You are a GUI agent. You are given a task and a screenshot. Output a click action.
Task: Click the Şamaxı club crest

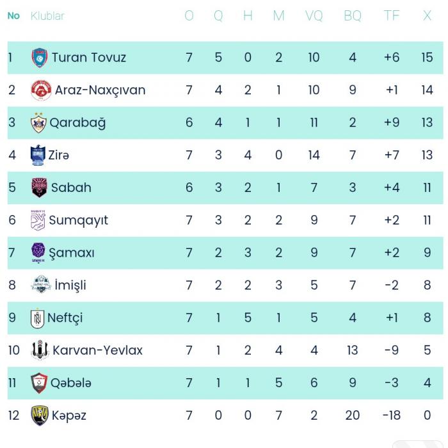coord(38,253)
